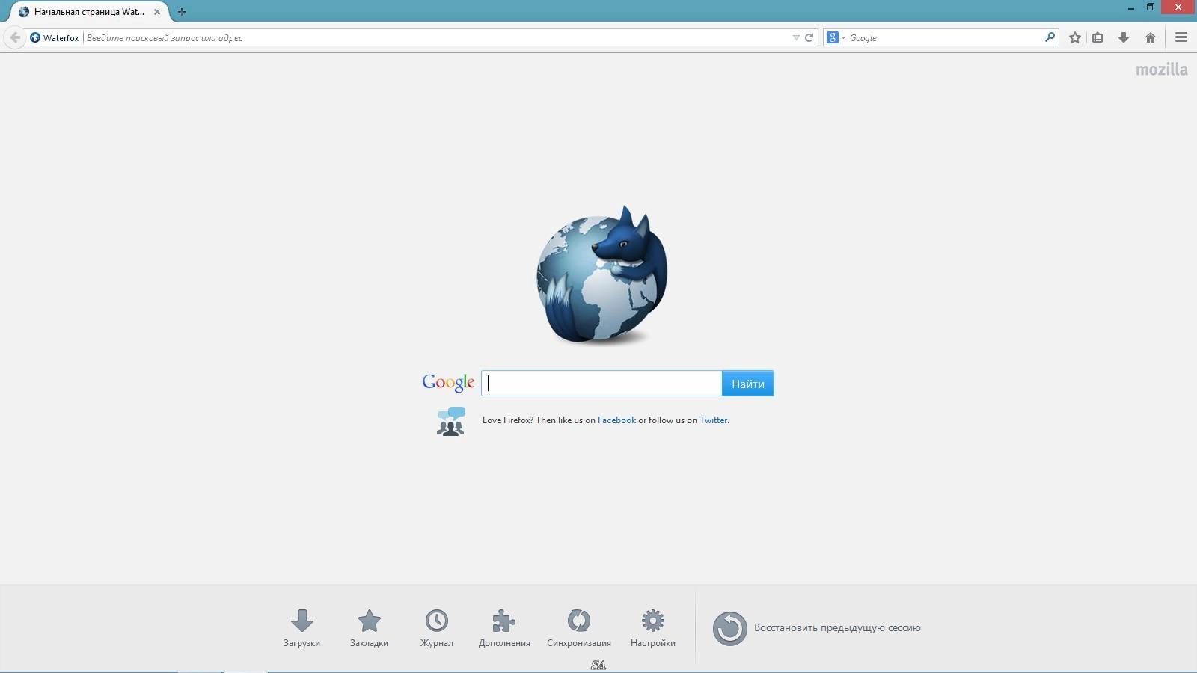Restore down the browser window
This screenshot has width=1197, height=673.
(1151, 7)
